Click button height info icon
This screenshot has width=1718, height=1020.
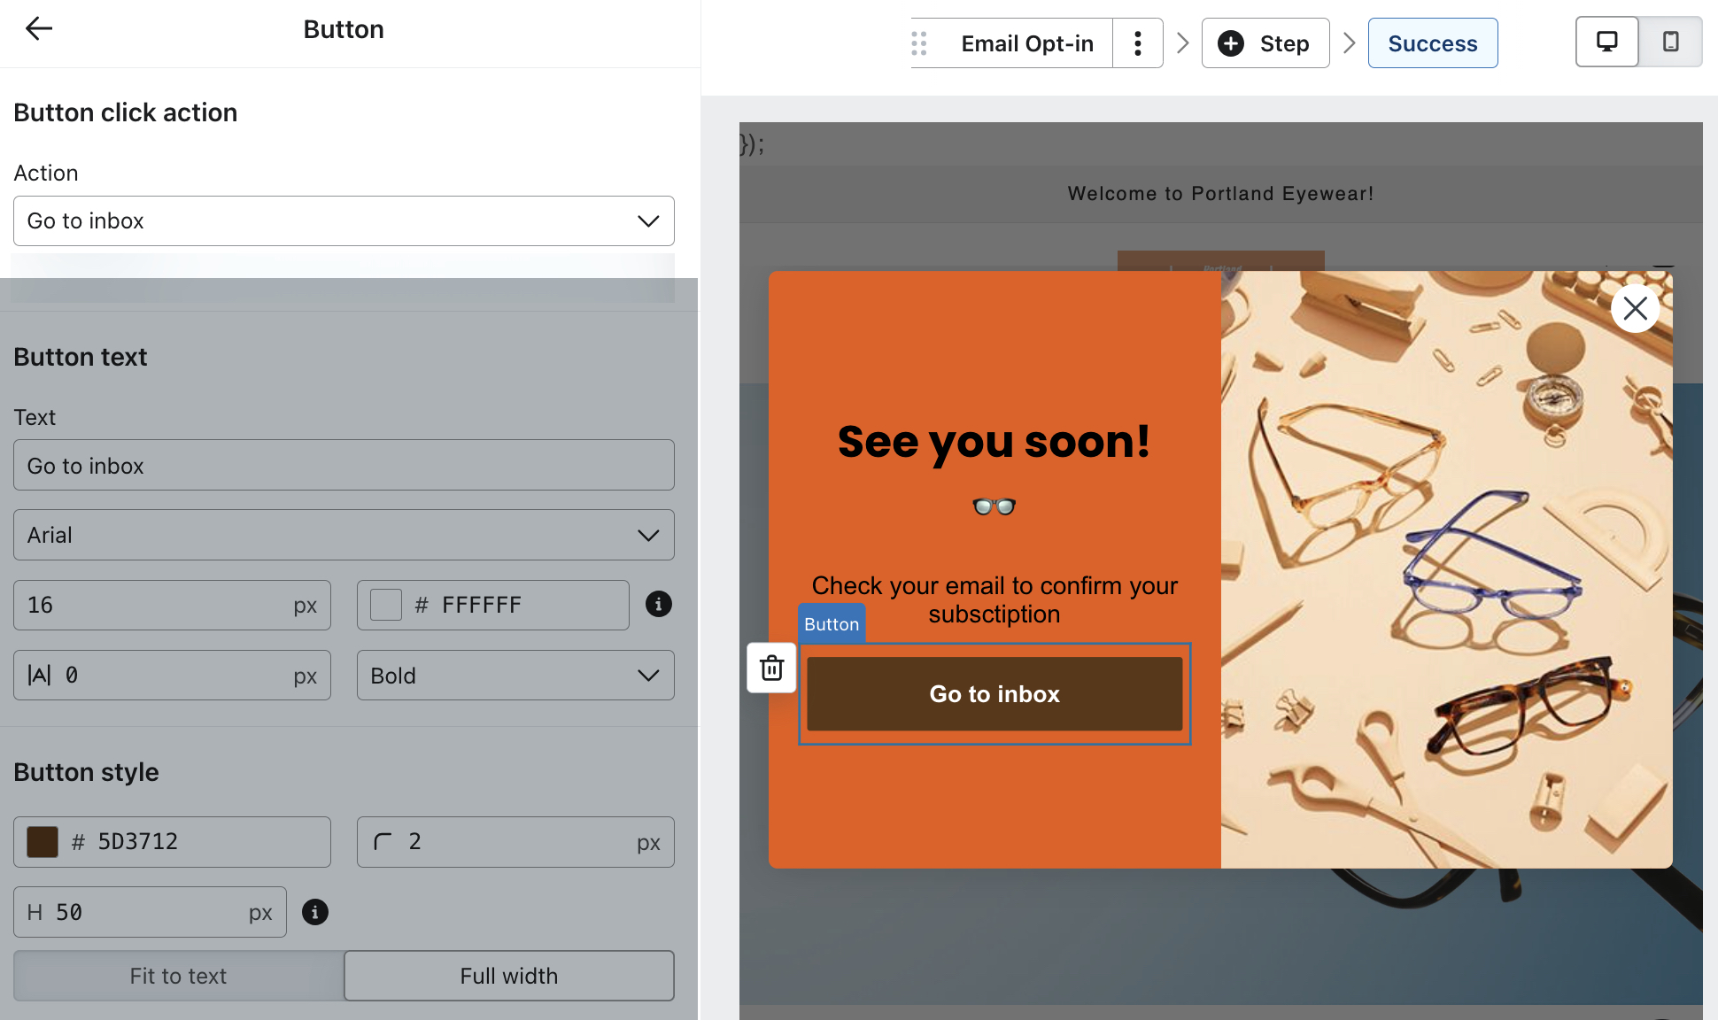(x=315, y=912)
